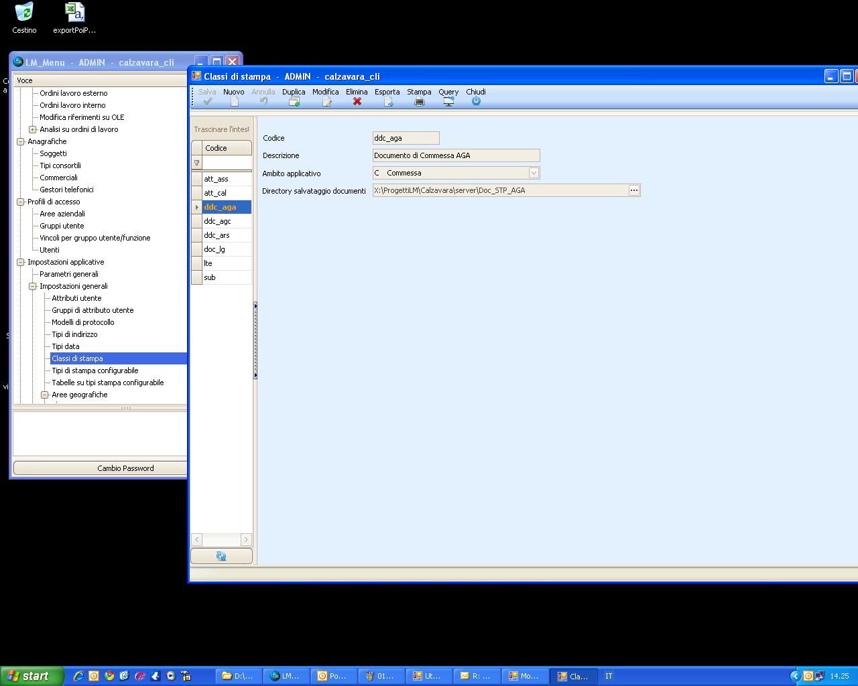Screen dimensions: 858x686
Task: Open the Windows start menu
Action: click(32, 676)
